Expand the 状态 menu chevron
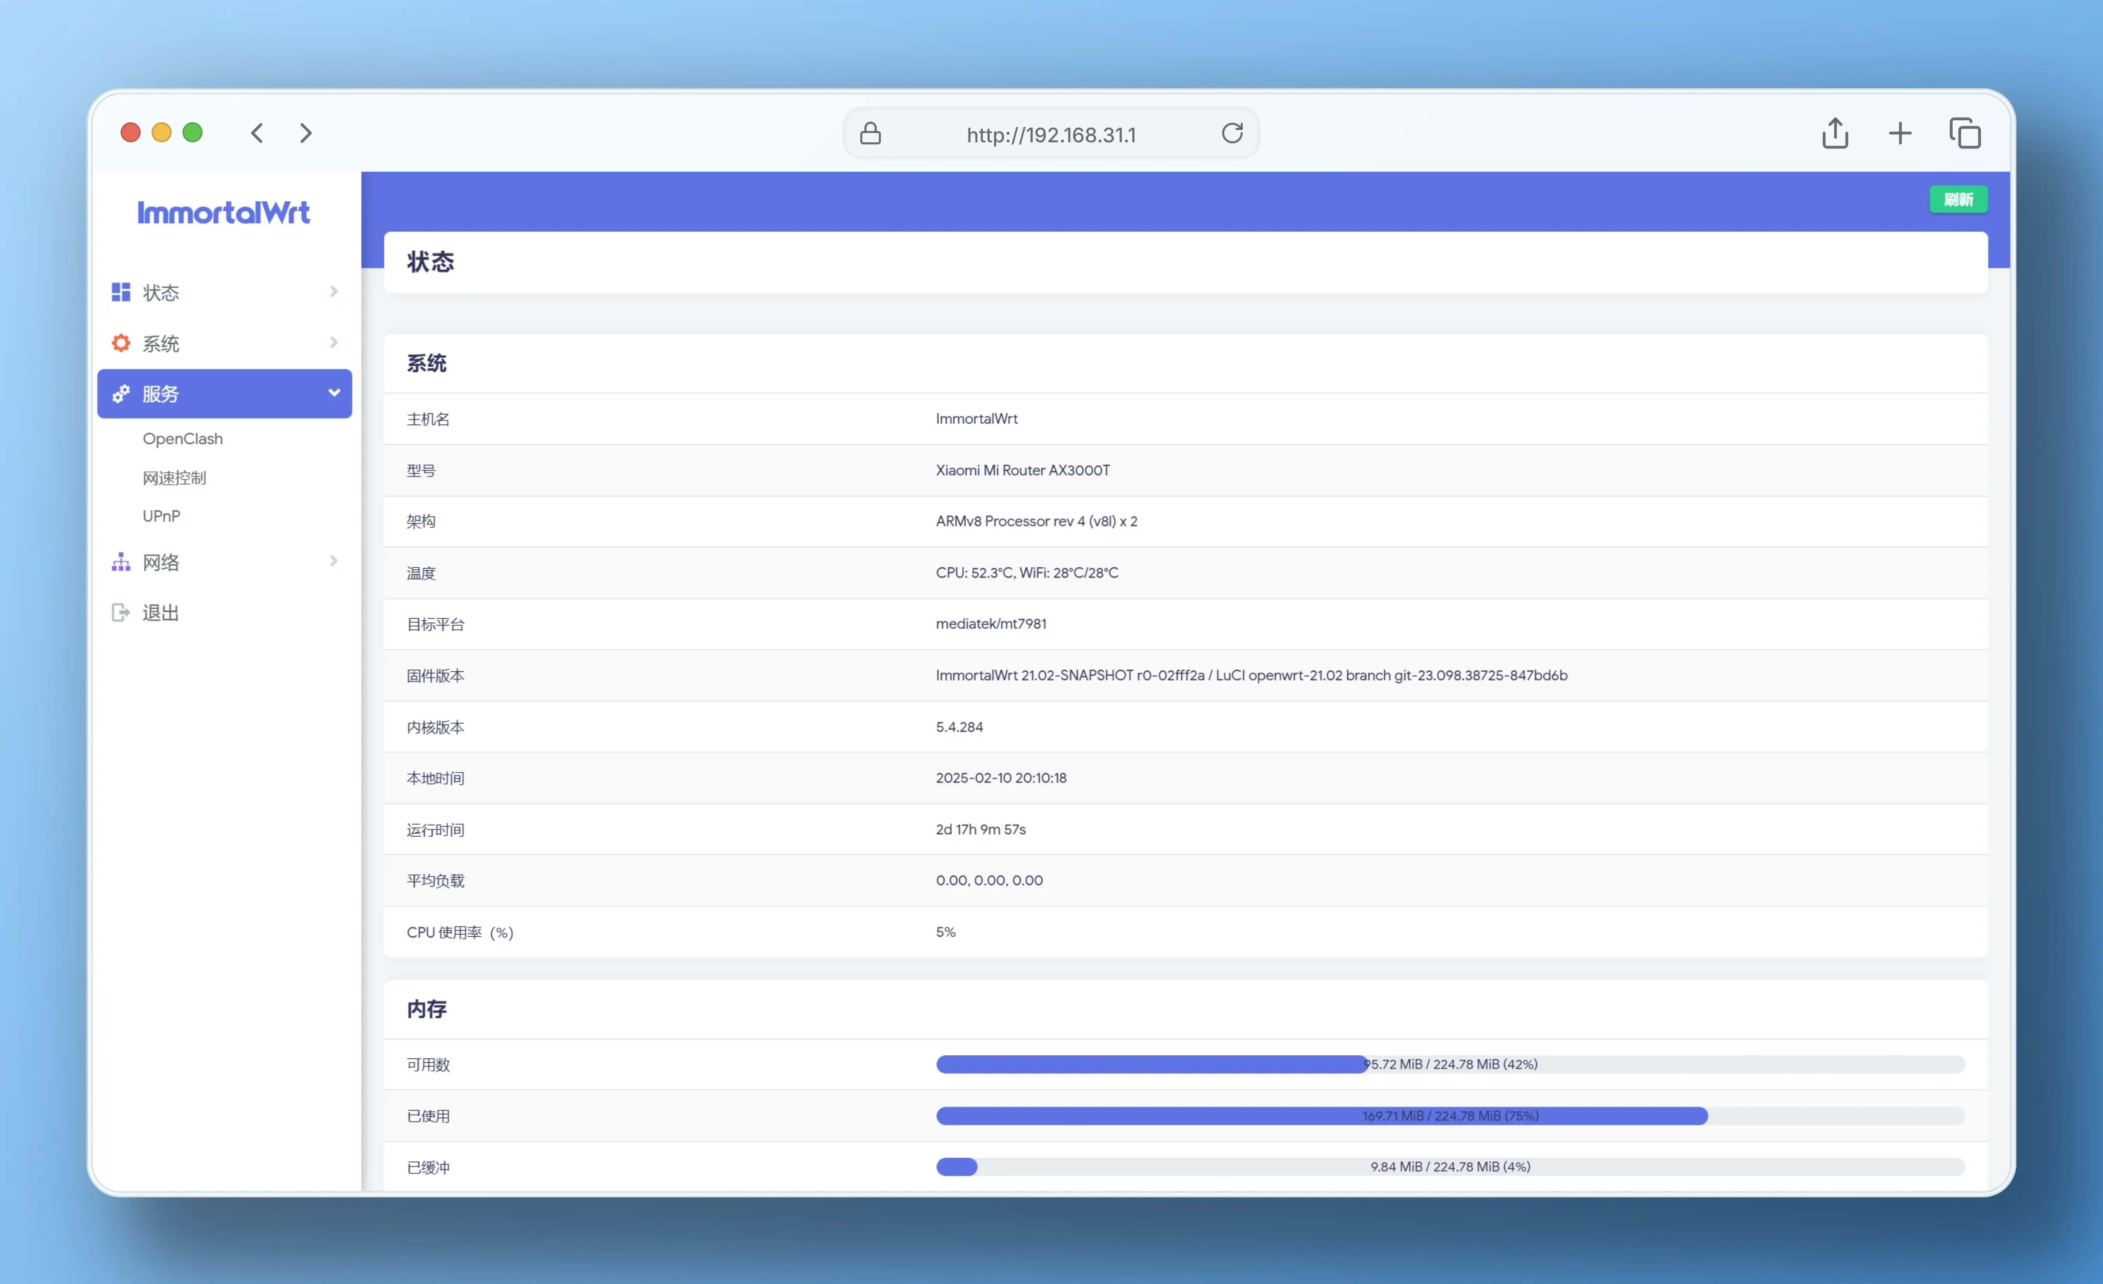The image size is (2103, 1284). coord(334,292)
